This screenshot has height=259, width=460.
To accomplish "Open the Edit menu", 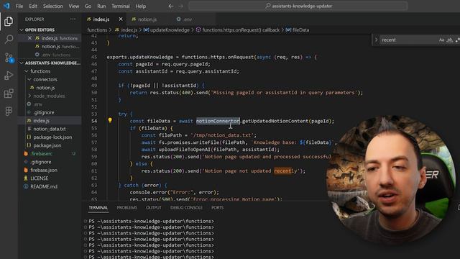I will (33, 6).
